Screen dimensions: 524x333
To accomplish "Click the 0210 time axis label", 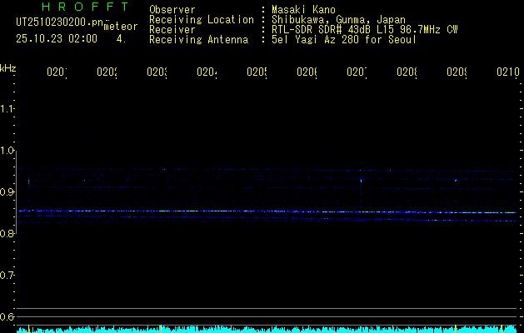I will pos(507,72).
